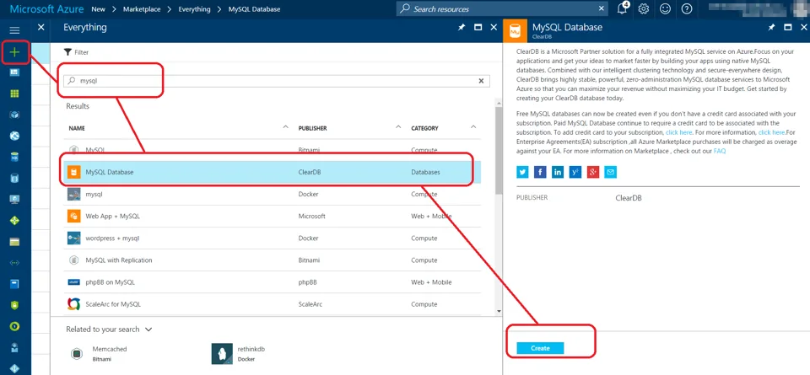Share on Twitter icon

pos(523,172)
